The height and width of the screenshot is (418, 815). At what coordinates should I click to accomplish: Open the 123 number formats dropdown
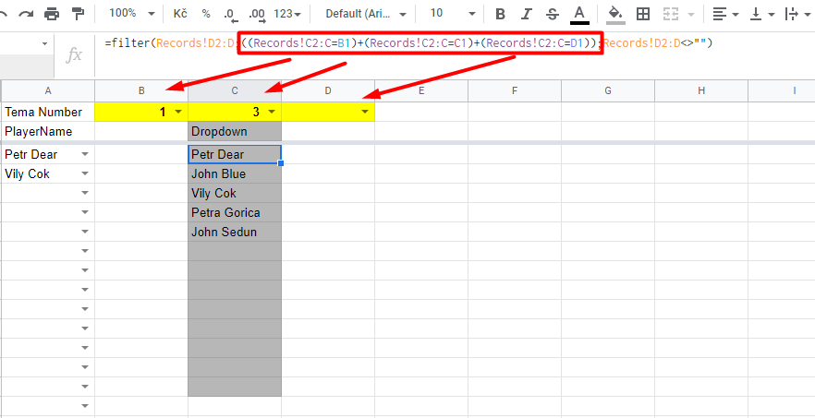click(287, 14)
